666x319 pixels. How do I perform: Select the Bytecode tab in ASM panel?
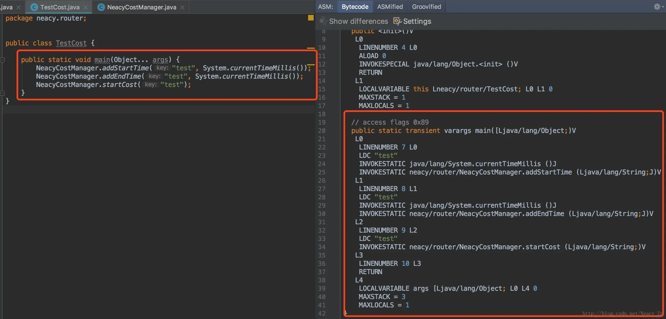coord(355,7)
